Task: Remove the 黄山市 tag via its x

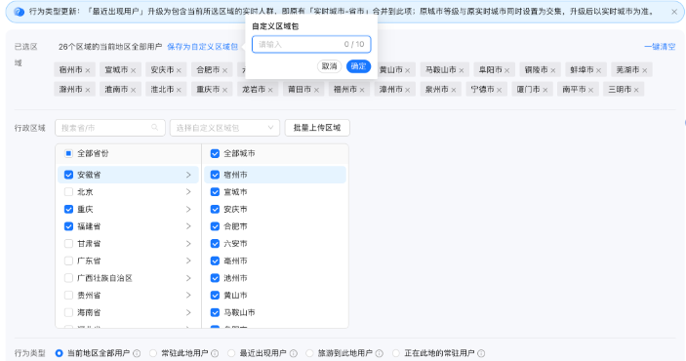Action: click(407, 70)
